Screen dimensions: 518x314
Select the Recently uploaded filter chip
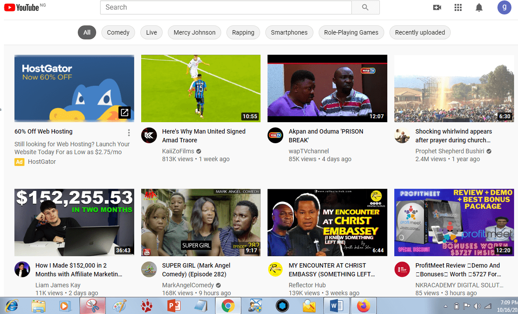(x=420, y=32)
